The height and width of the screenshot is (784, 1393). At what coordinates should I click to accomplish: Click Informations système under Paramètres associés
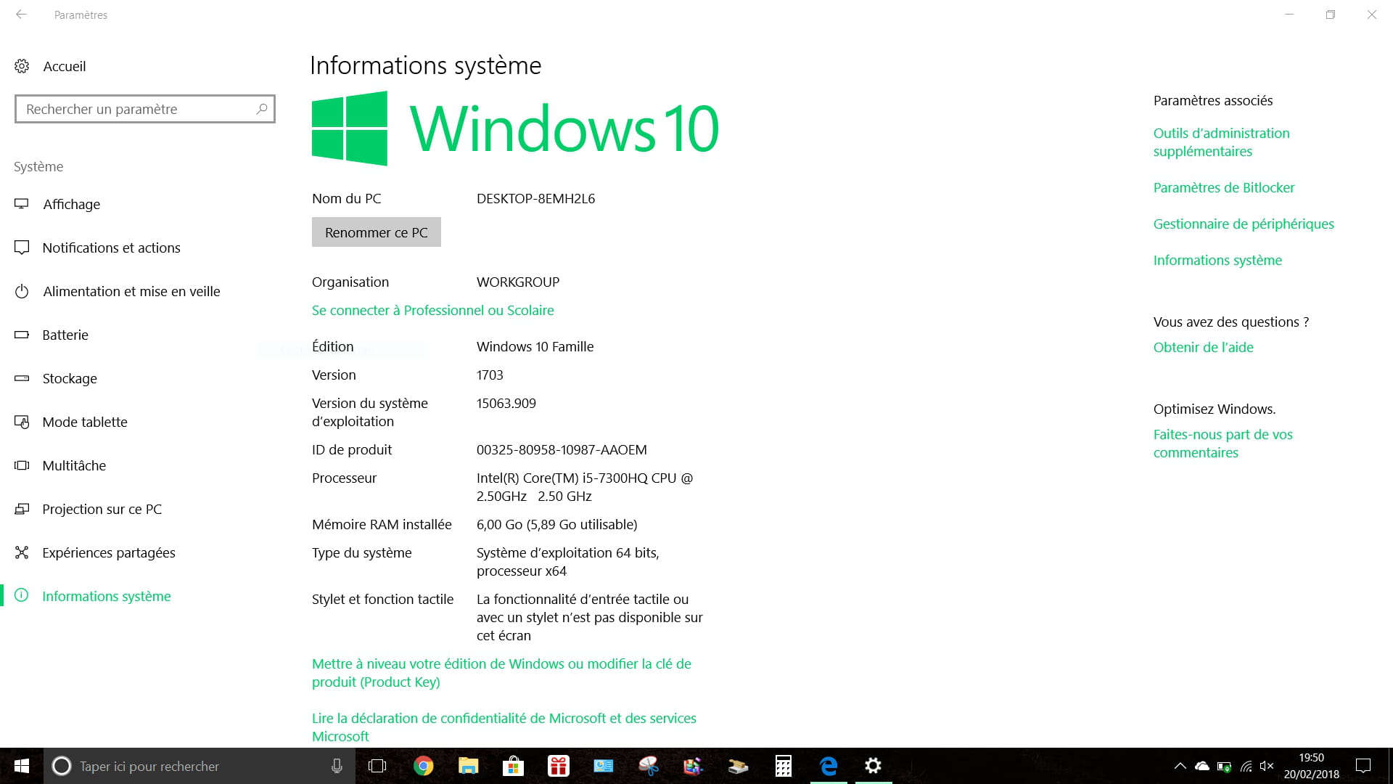pyautogui.click(x=1217, y=260)
